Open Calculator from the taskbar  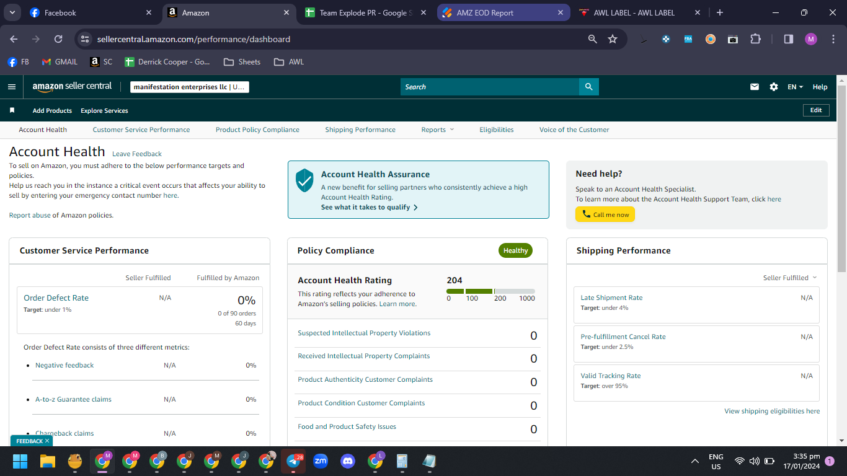[x=402, y=461]
